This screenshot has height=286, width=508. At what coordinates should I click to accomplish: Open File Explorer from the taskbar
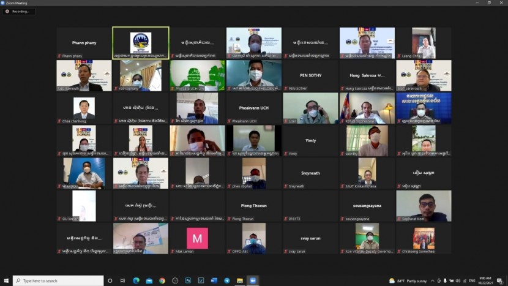click(240, 280)
